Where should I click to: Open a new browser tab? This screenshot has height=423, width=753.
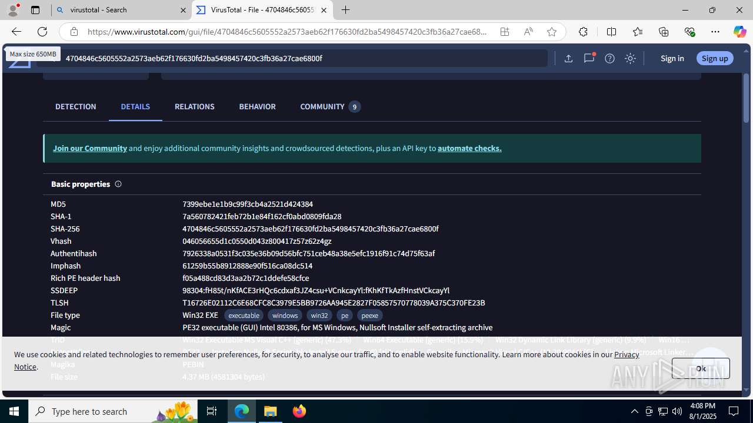click(x=346, y=10)
